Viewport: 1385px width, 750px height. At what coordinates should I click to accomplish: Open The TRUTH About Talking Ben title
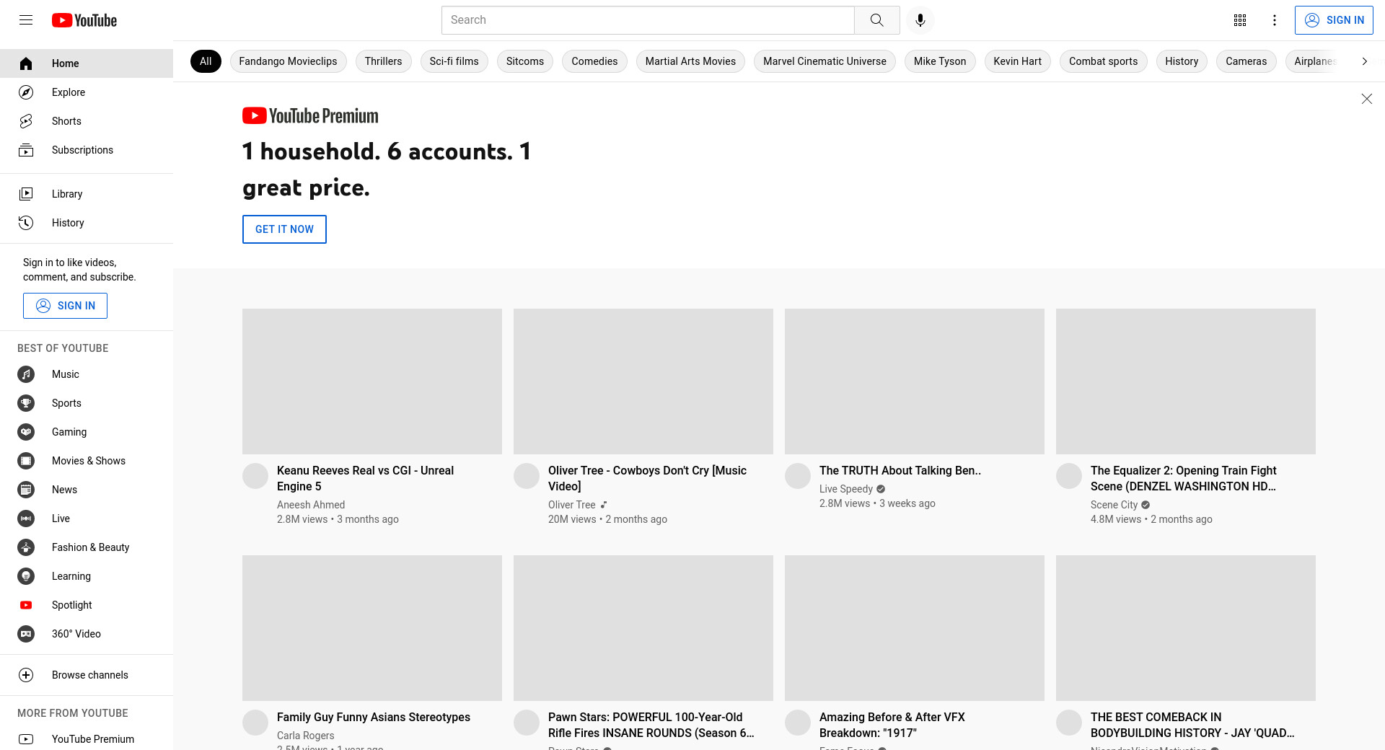(x=900, y=470)
